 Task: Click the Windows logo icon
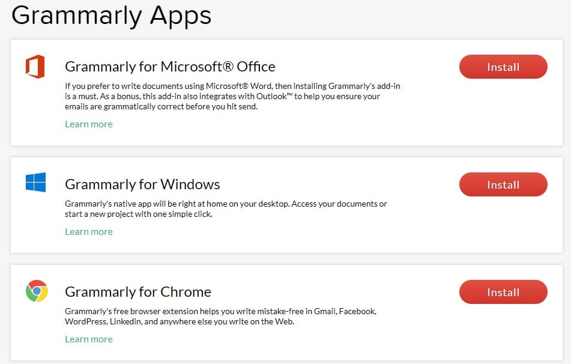tap(35, 182)
